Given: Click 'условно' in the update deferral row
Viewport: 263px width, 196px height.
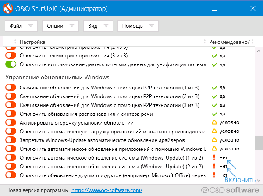Looking at the screenshot, I should (x=229, y=122).
